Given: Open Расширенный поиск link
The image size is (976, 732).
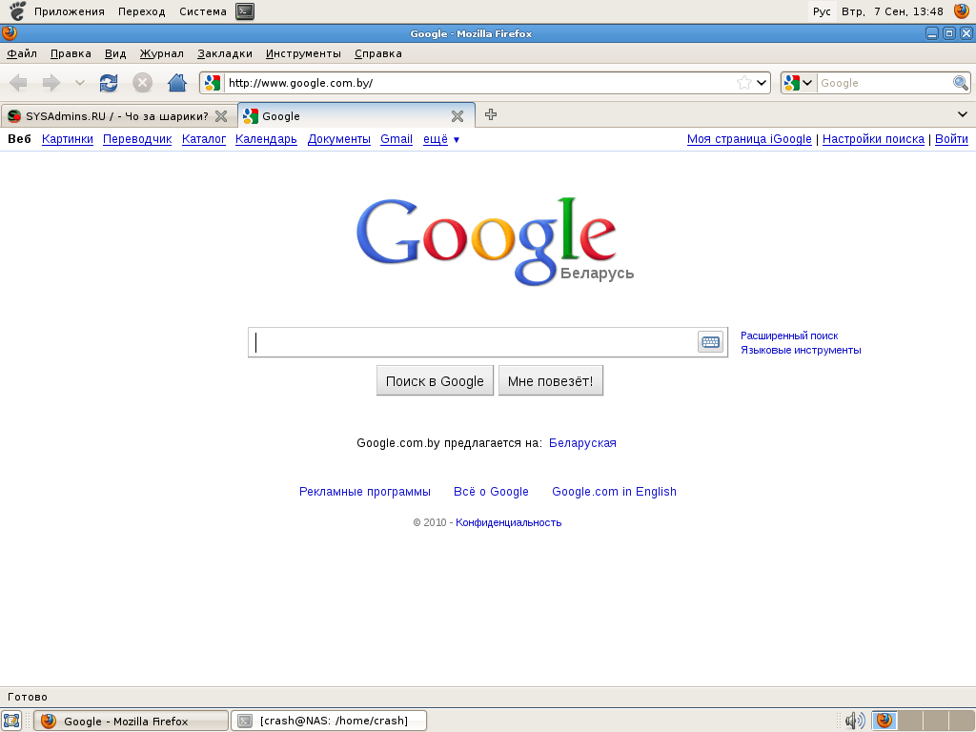Looking at the screenshot, I should click(789, 336).
